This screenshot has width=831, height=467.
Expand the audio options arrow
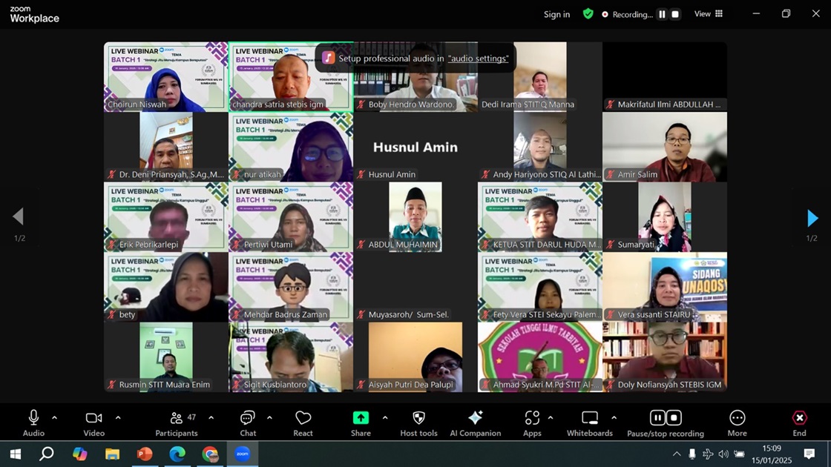54,418
